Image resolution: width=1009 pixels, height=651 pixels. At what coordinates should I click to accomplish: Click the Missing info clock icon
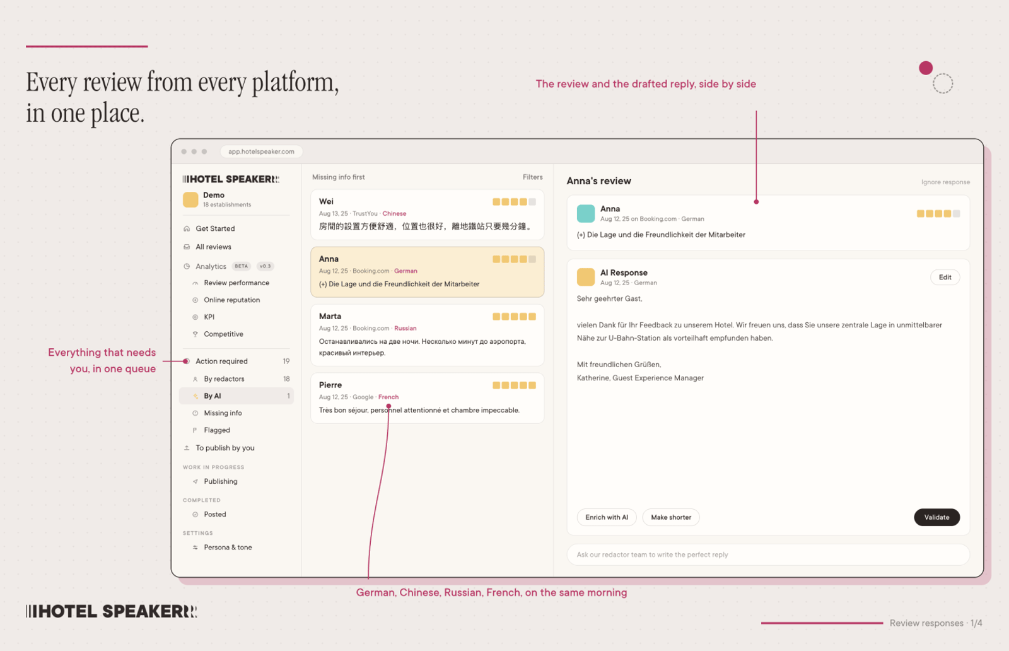(x=195, y=413)
